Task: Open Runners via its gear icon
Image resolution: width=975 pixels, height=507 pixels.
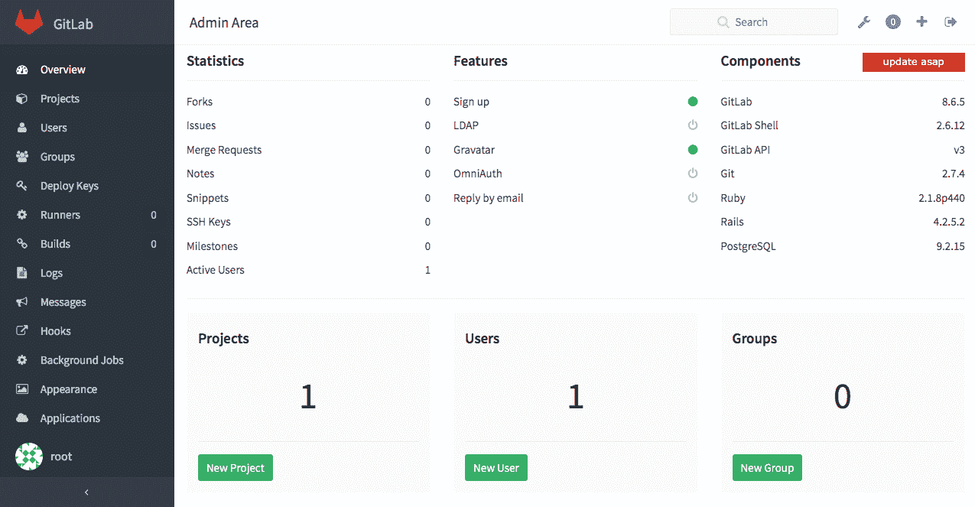Action: (x=22, y=214)
